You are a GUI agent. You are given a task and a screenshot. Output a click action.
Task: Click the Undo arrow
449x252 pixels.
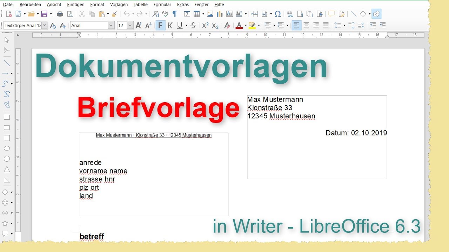pyautogui.click(x=127, y=14)
